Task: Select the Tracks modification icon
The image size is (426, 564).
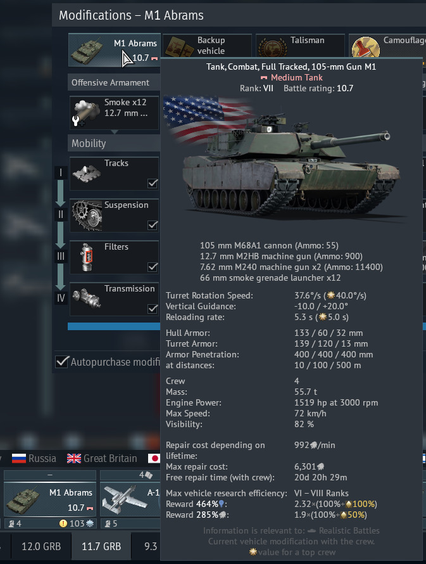Action: (87, 174)
